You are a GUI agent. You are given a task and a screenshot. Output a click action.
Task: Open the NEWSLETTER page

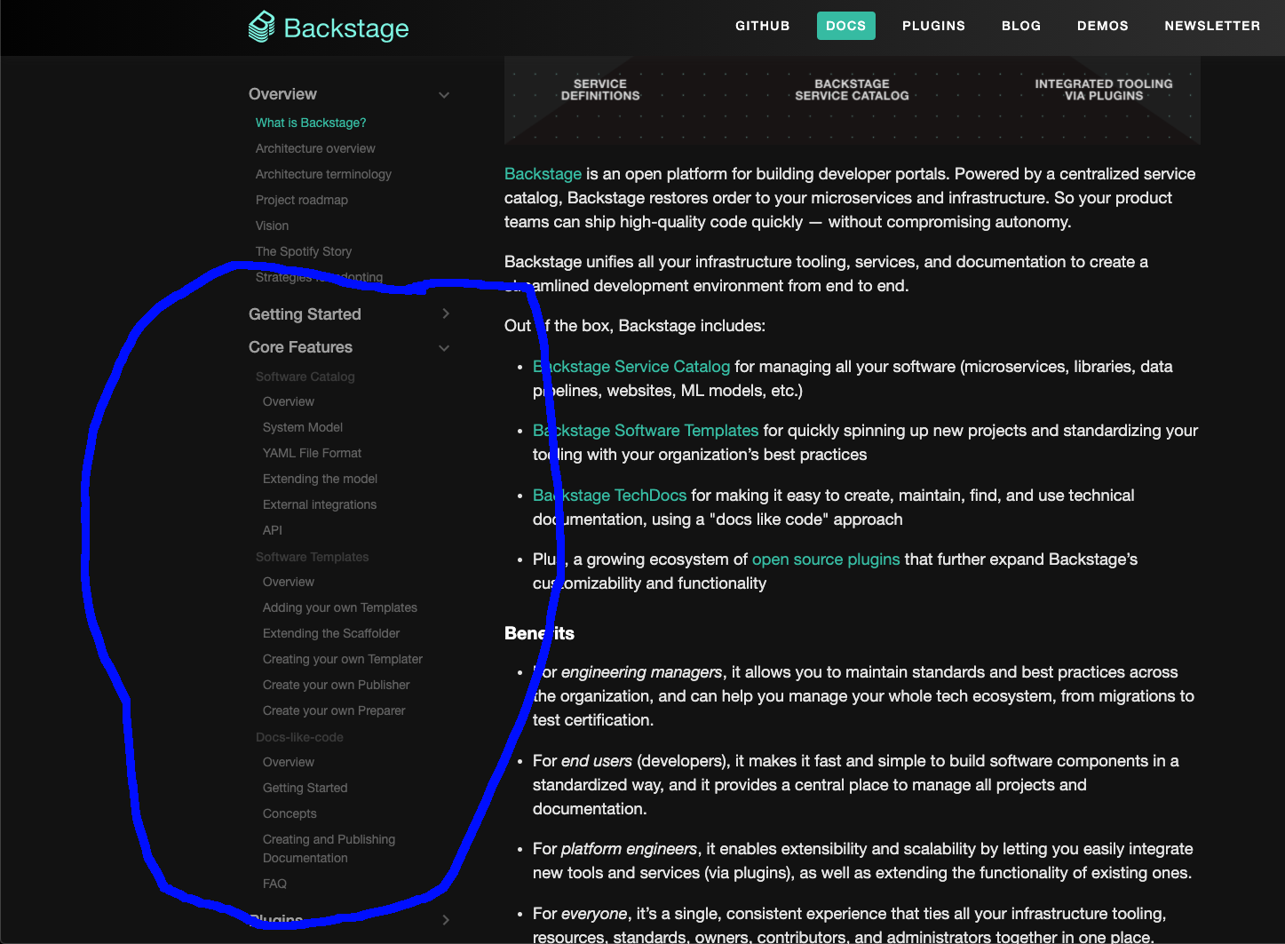1212,26
